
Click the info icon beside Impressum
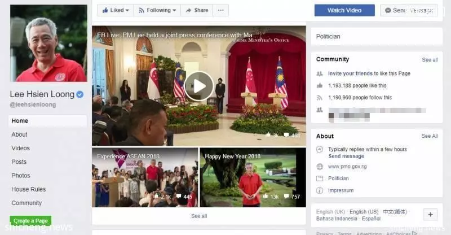coord(320,190)
